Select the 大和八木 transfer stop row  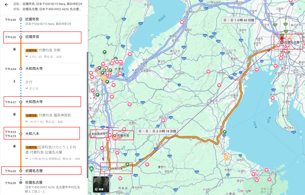42,133
